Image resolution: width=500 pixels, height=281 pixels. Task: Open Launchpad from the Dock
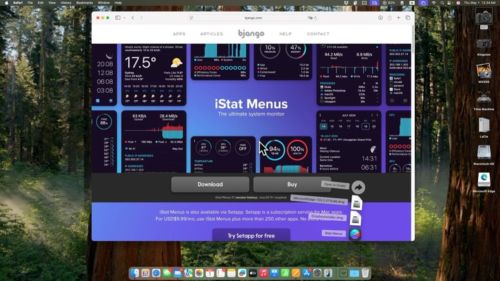[x=146, y=273]
